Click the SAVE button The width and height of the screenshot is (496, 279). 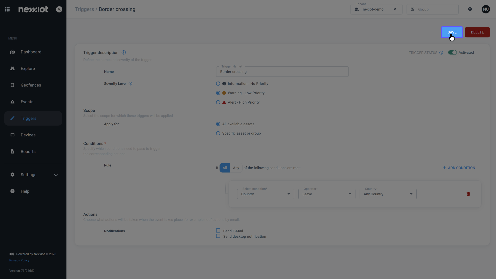[x=452, y=32]
